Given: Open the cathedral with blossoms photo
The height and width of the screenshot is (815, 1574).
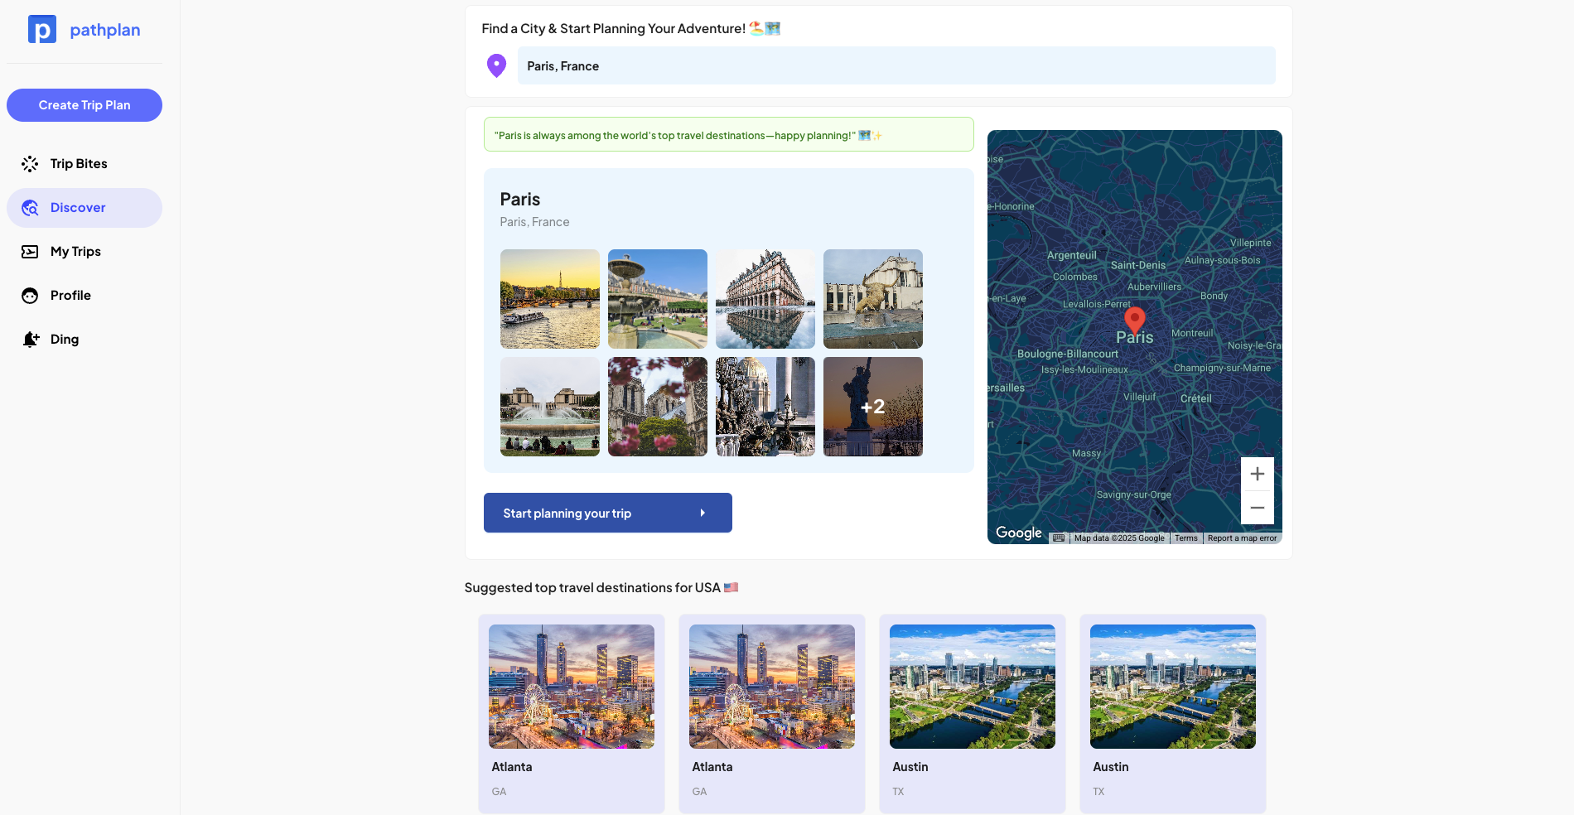Looking at the screenshot, I should [x=658, y=407].
